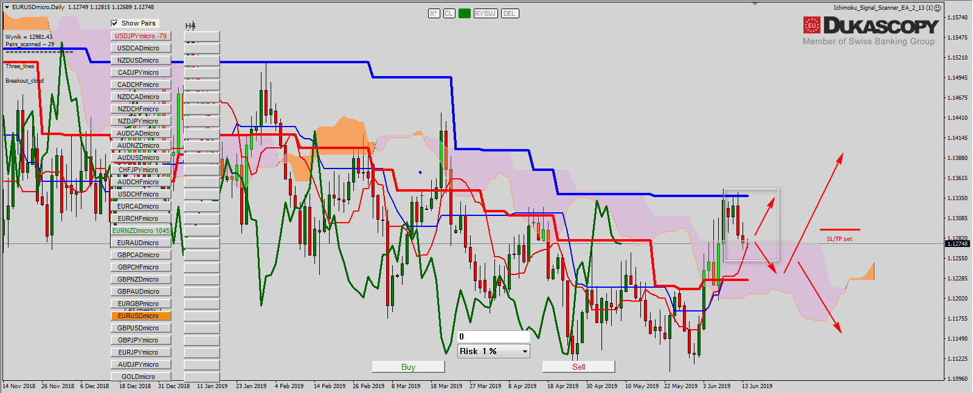Click the Expert Advisor smiley face icon
973x393 pixels.
938,8
